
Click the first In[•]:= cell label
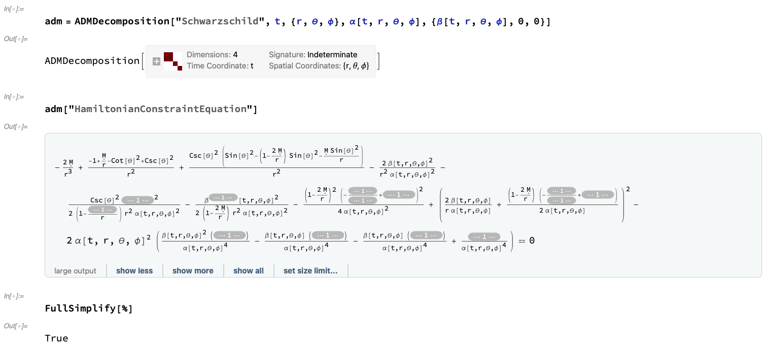15,10
